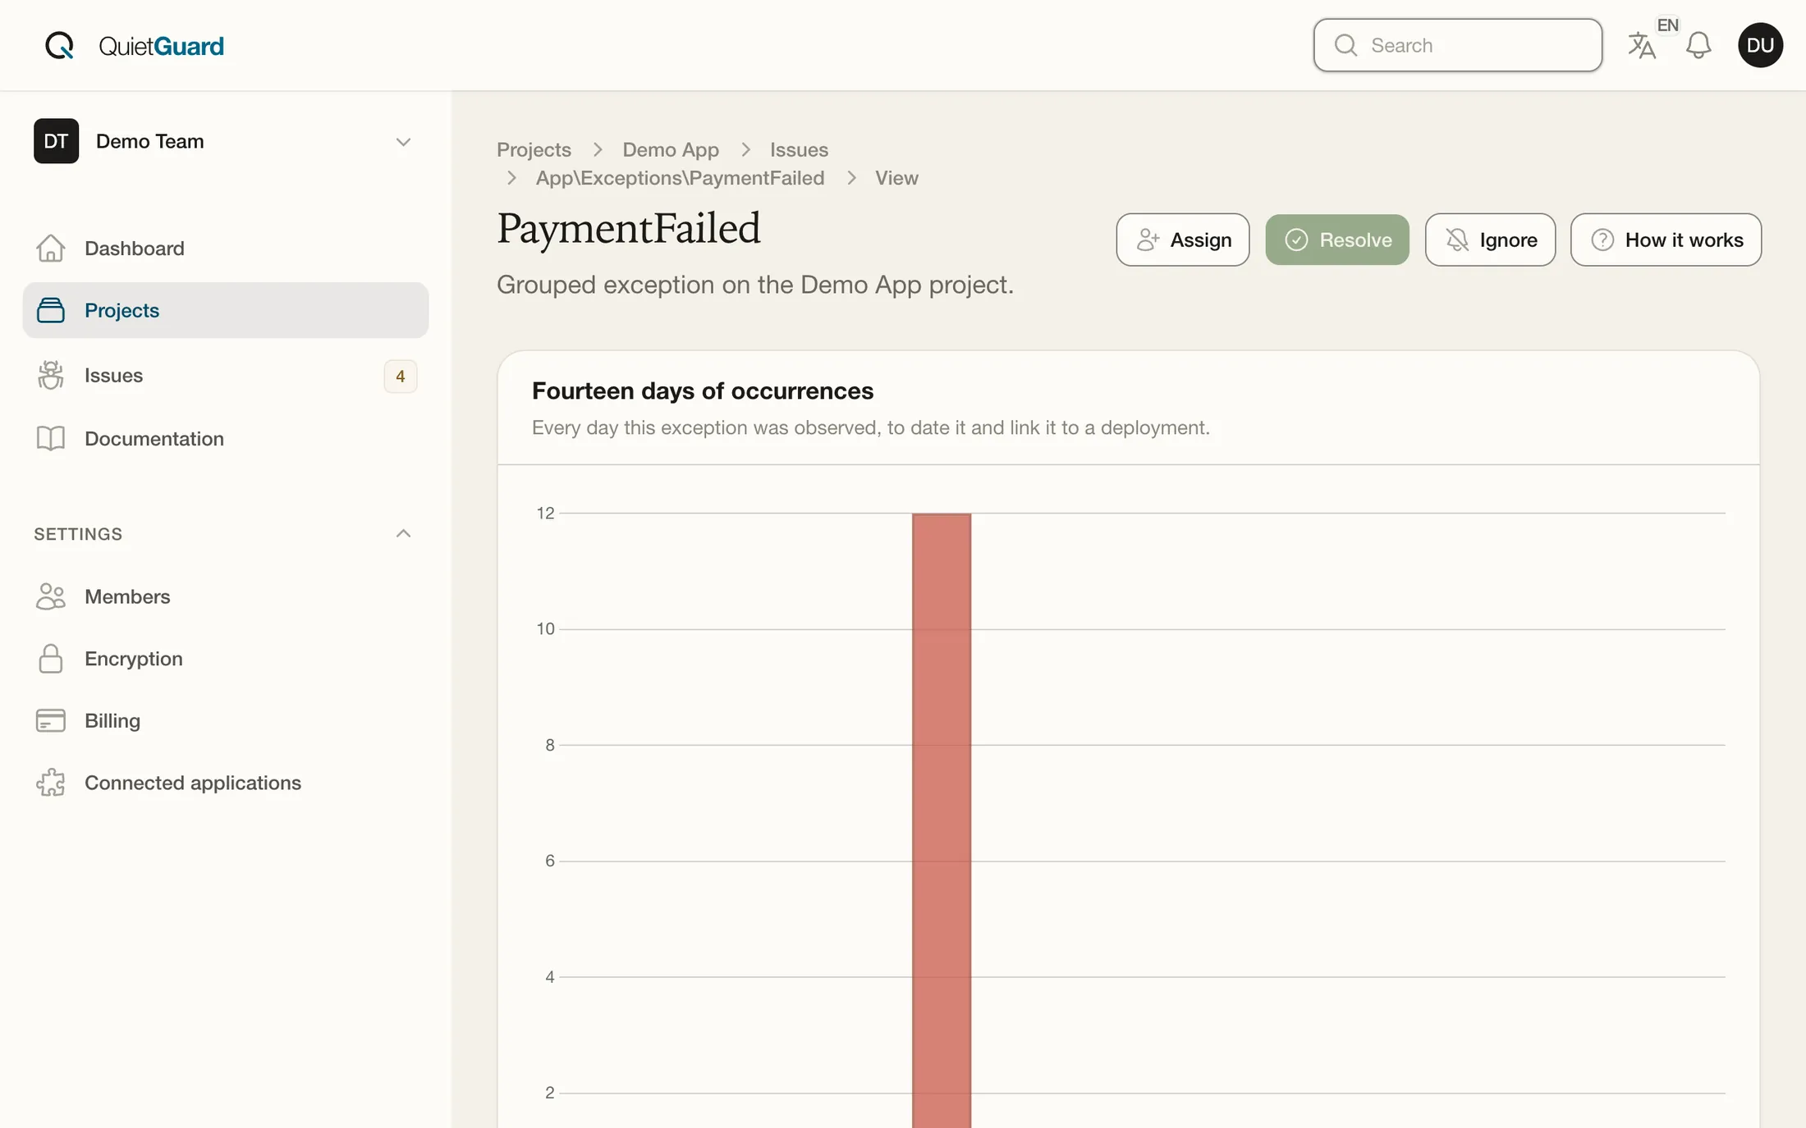The image size is (1806, 1128).
Task: Click the QuietGuard Q logo icon
Action: (x=59, y=45)
